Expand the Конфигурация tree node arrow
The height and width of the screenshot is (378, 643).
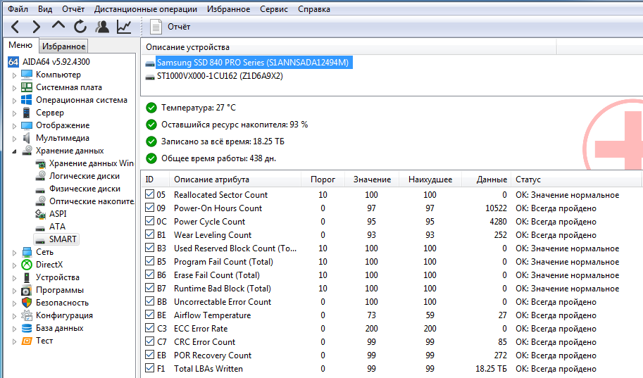(x=14, y=317)
